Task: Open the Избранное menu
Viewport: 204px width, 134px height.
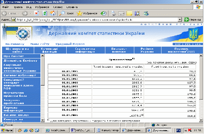Action: pos(42,7)
